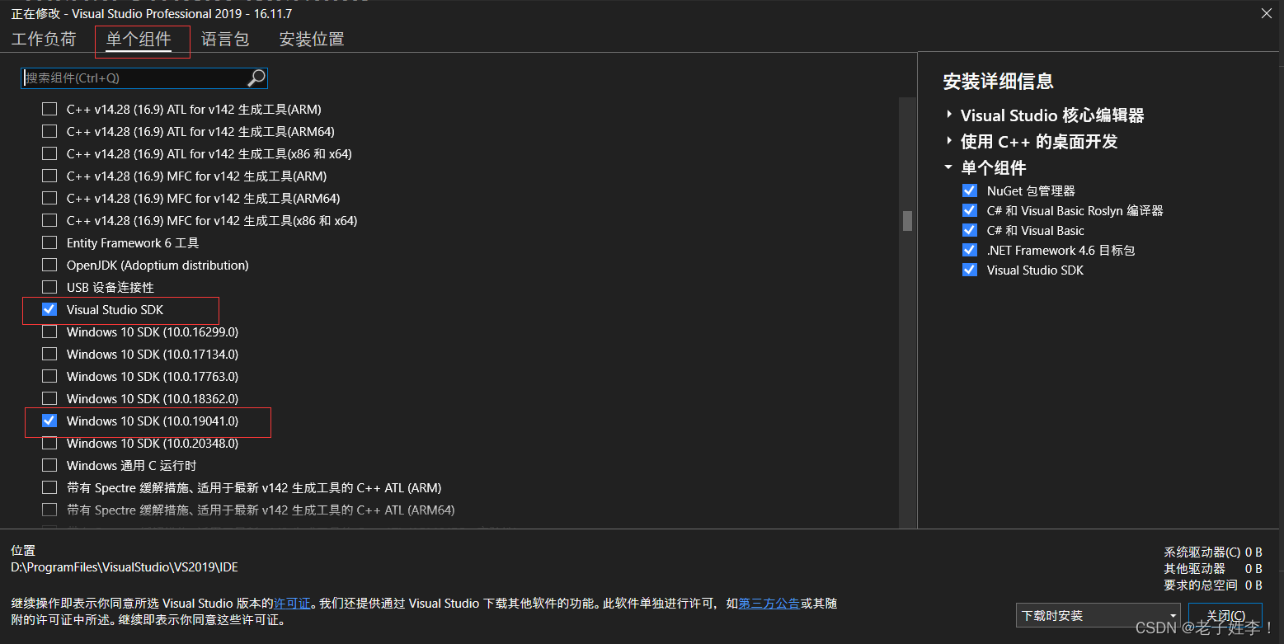Check Spectre C++ ATL (ARM) component
Image resolution: width=1284 pixels, height=644 pixels.
[x=49, y=487]
